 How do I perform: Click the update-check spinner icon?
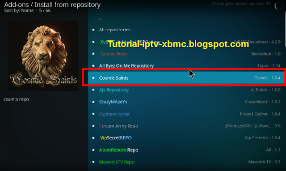[278, 6]
